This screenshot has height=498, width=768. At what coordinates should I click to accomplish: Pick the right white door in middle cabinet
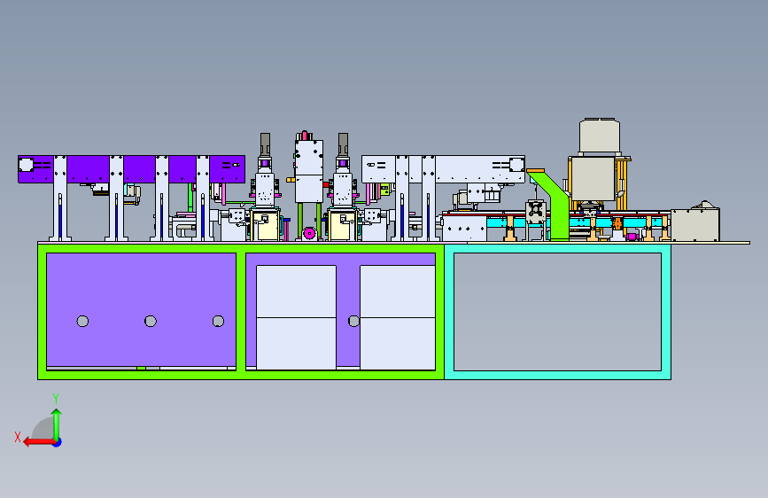pyautogui.click(x=398, y=317)
